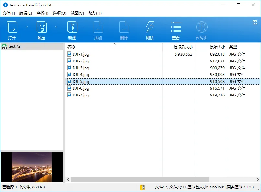Click the file type icon beside DJI-1.jpg
This screenshot has height=192, width=261.
[x=69, y=54]
